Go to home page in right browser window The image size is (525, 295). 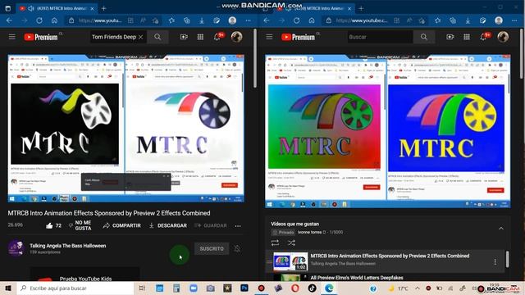(x=312, y=20)
